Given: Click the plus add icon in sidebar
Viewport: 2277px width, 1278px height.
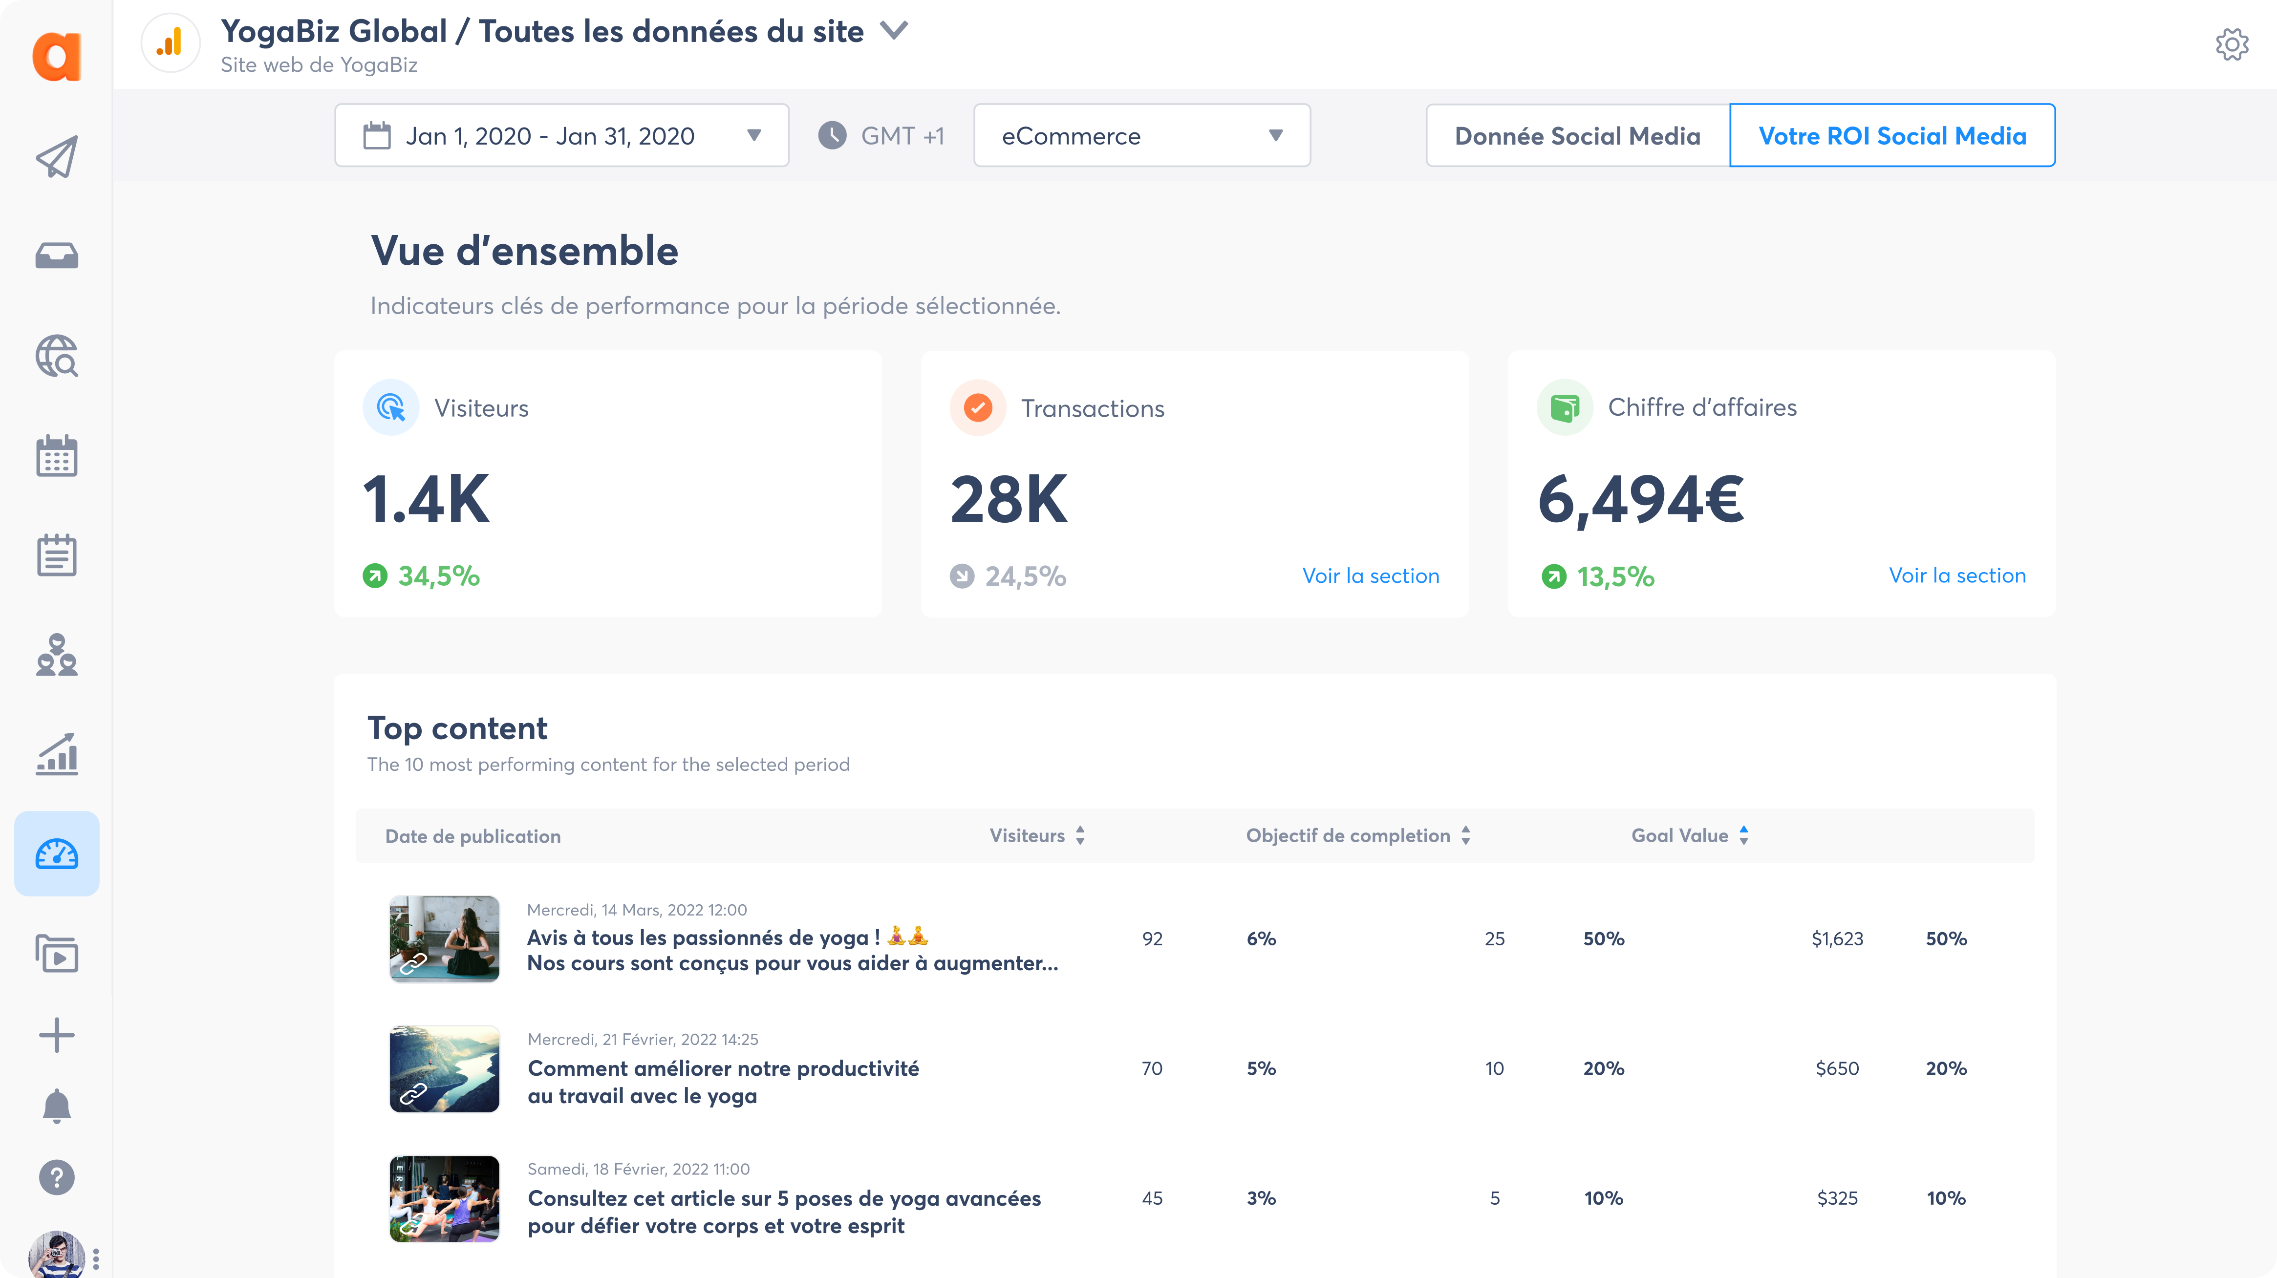Looking at the screenshot, I should coord(57,1034).
